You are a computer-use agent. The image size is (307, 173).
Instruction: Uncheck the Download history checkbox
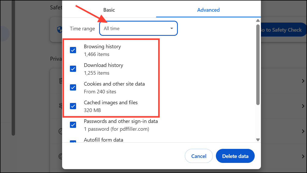click(x=73, y=69)
